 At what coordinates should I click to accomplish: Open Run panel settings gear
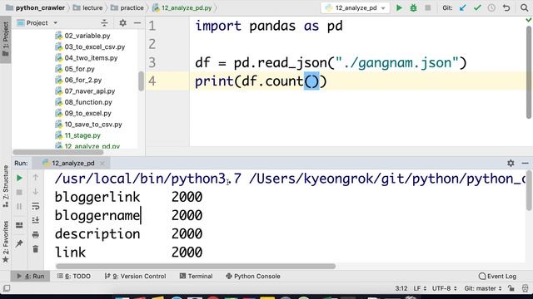click(511, 163)
